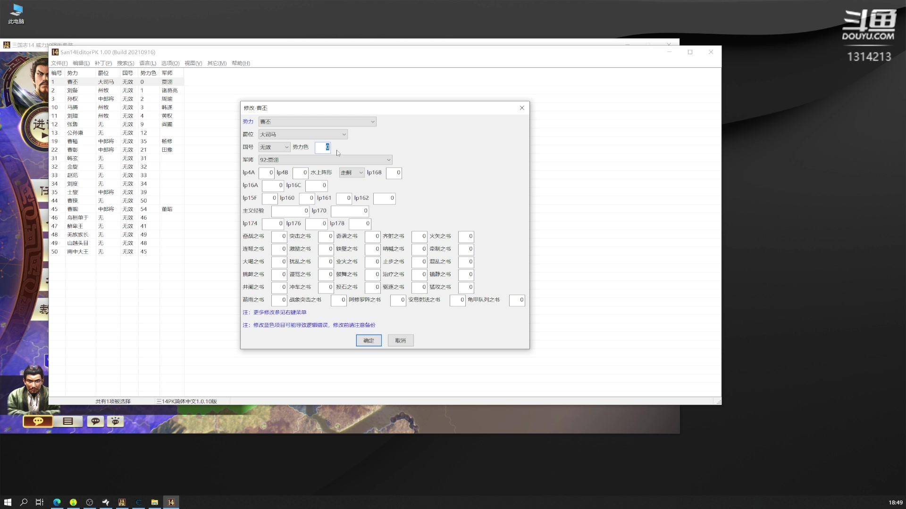Viewport: 906px width, 509px height.
Task: Sort by the 军师 column header
Action: [x=172, y=73]
